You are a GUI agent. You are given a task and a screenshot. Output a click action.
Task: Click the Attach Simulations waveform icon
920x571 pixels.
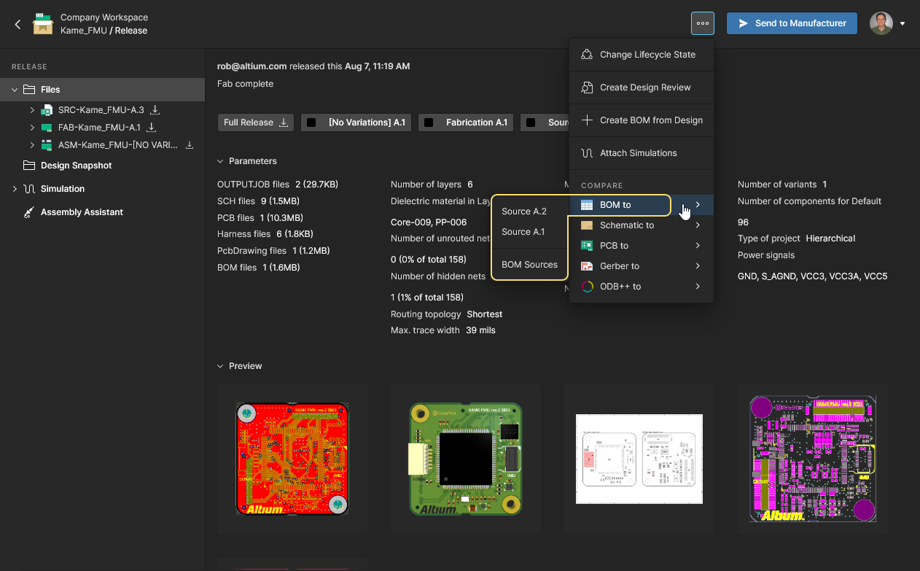pos(587,153)
